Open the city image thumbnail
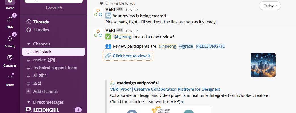This screenshot has height=113, width=296. (x=263, y=65)
